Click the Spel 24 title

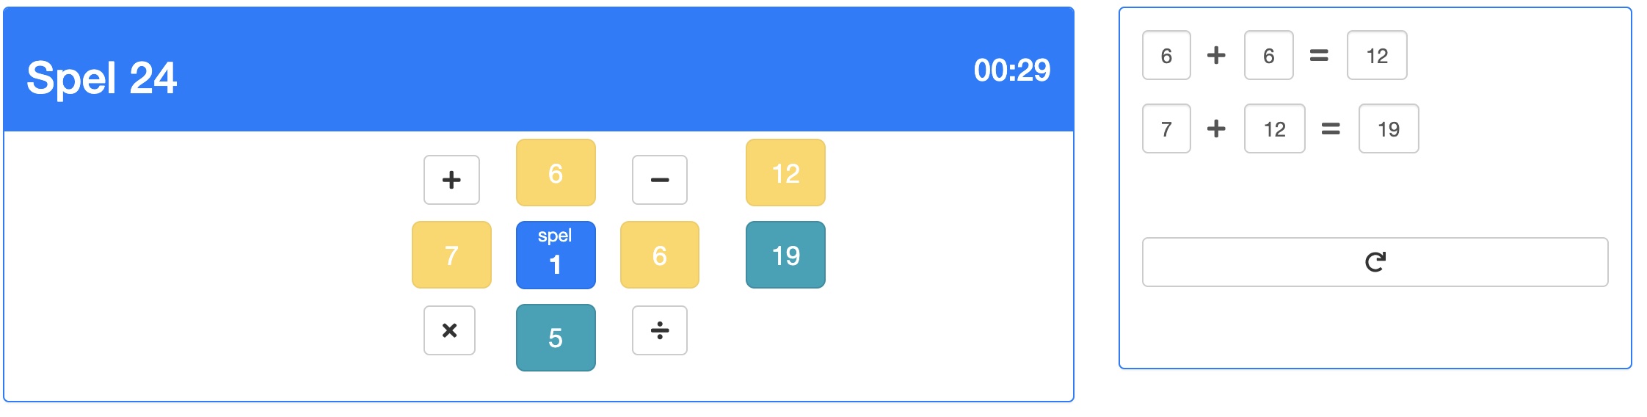(101, 78)
